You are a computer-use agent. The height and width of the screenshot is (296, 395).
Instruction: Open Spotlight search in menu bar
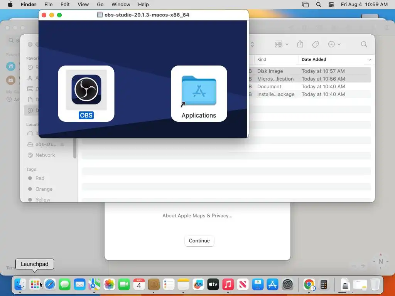[319, 5]
